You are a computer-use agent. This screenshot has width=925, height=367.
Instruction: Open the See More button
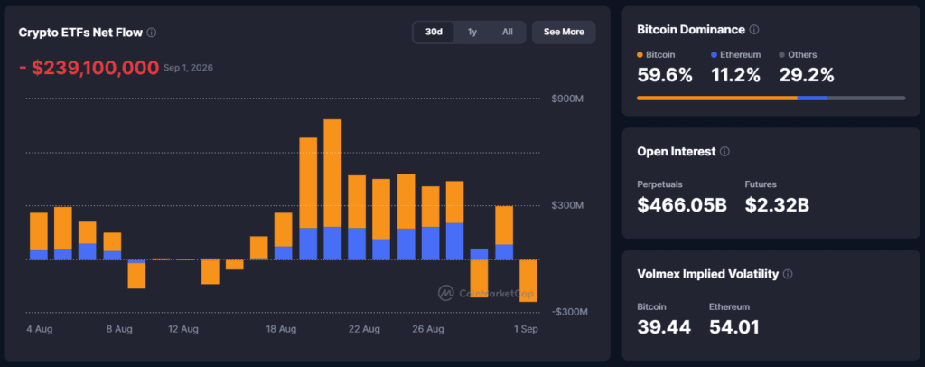pyautogui.click(x=564, y=32)
